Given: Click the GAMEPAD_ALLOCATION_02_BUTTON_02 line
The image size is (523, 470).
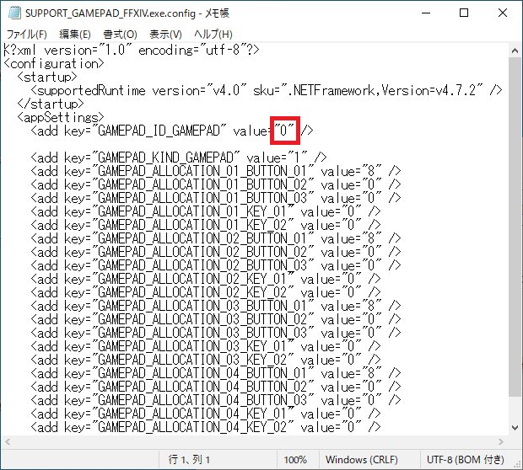Looking at the screenshot, I should pyautogui.click(x=215, y=252).
